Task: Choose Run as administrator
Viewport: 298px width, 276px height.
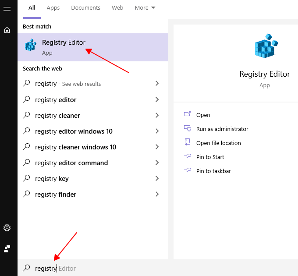Action: (x=222, y=129)
